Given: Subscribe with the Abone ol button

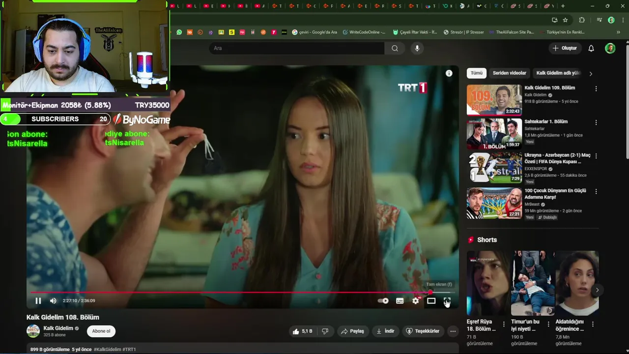Looking at the screenshot, I should [101, 331].
